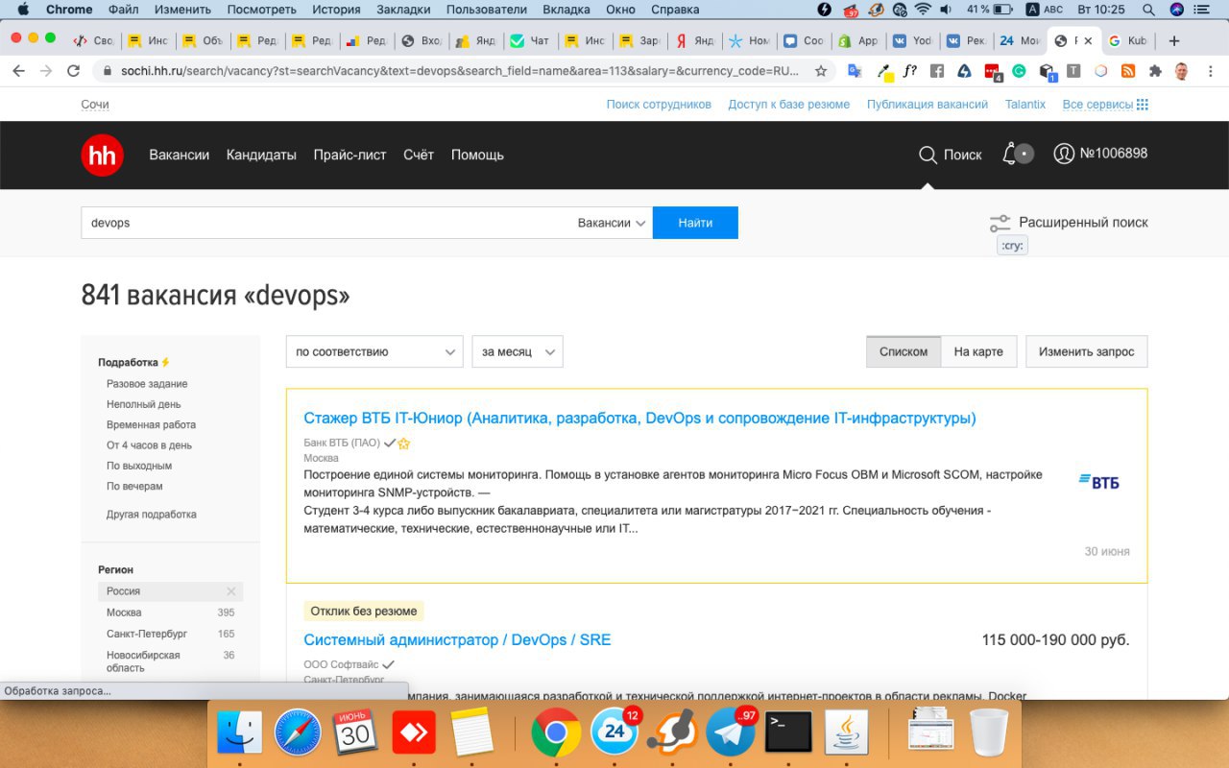Click Spotlight search in menu bar
Viewport: 1229px width, 768px height.
(1148, 10)
